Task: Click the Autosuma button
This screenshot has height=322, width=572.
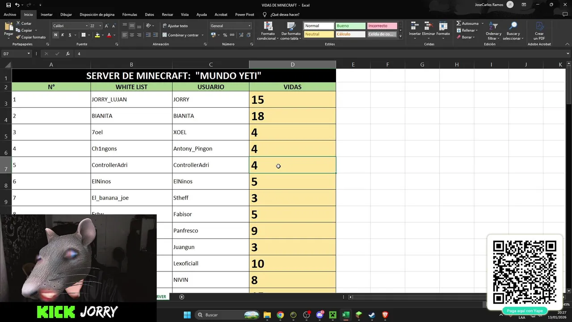Action: point(467,23)
